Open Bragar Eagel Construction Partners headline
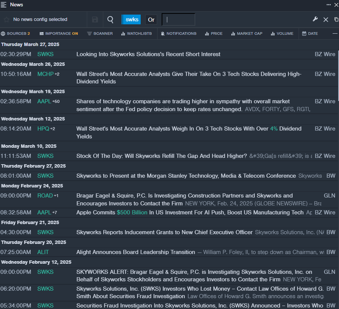This screenshot has height=309, width=339. 184,199
